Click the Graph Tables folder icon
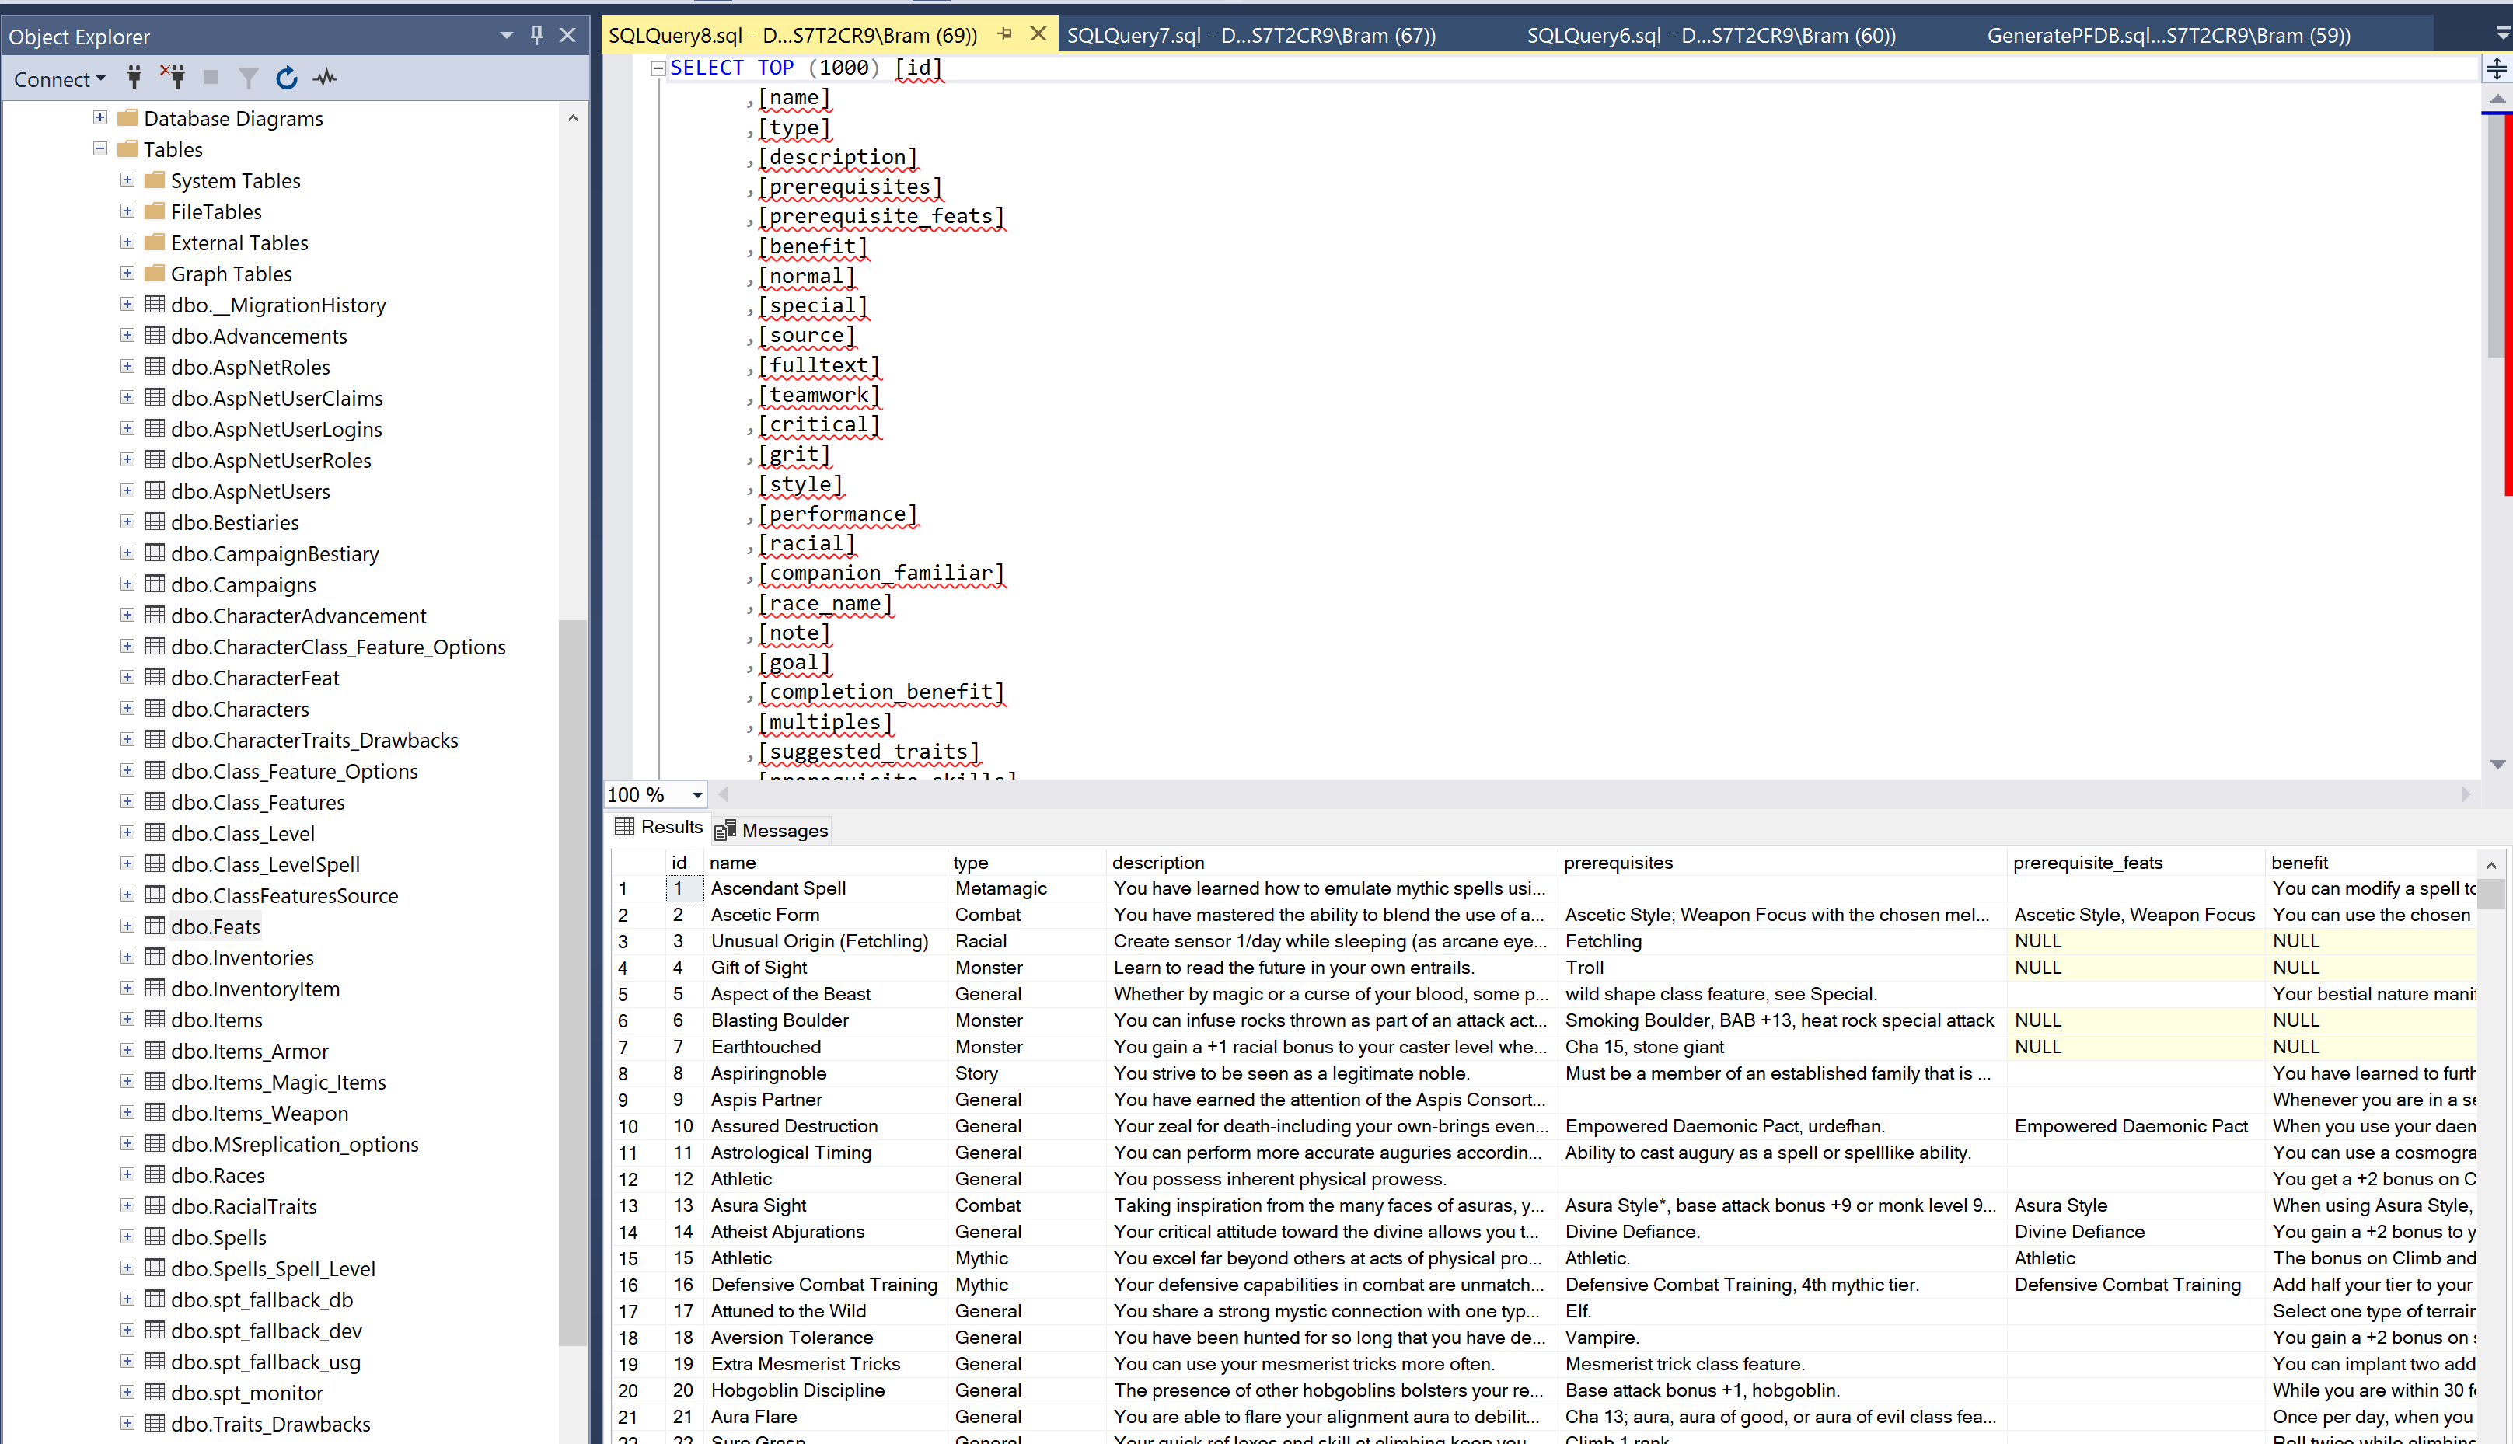Screen dimensions: 2513x1444 (x=155, y=273)
